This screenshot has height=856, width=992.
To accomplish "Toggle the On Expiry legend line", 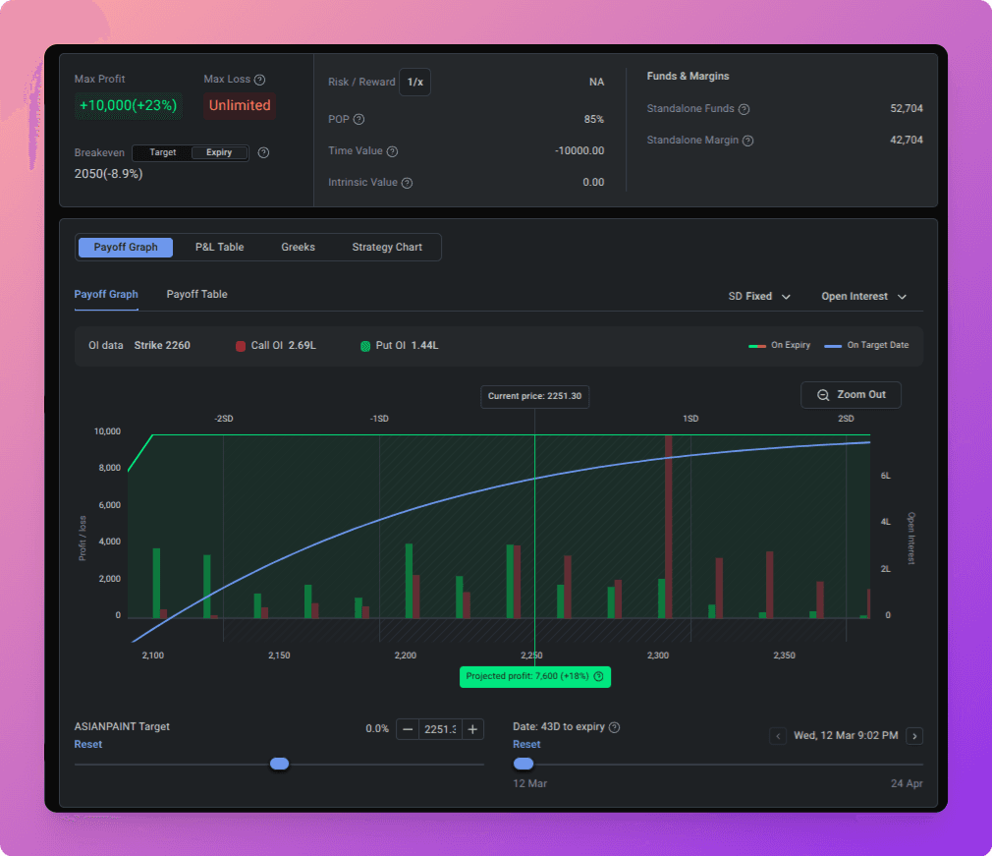I will pos(780,345).
